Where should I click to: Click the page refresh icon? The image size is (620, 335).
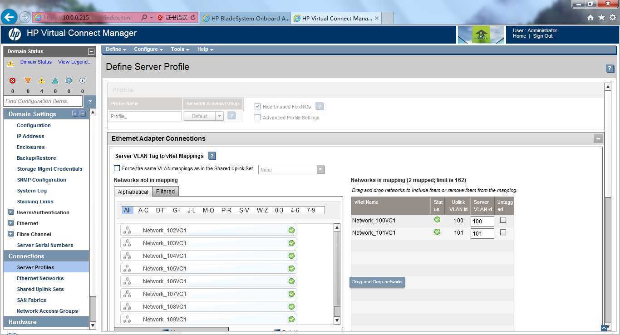coord(193,18)
